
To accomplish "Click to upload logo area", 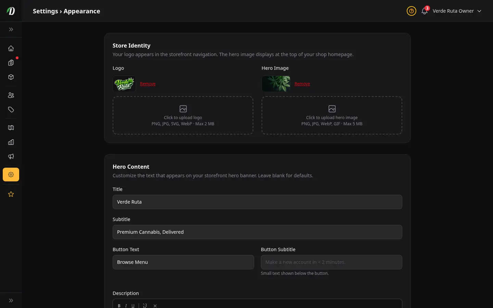I will [x=183, y=115].
